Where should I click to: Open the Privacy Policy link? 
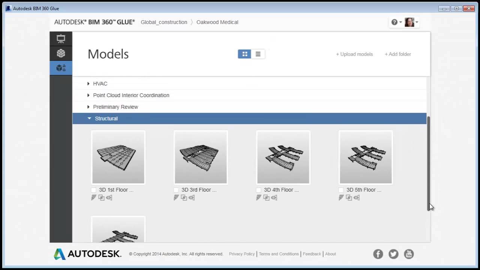241,254
